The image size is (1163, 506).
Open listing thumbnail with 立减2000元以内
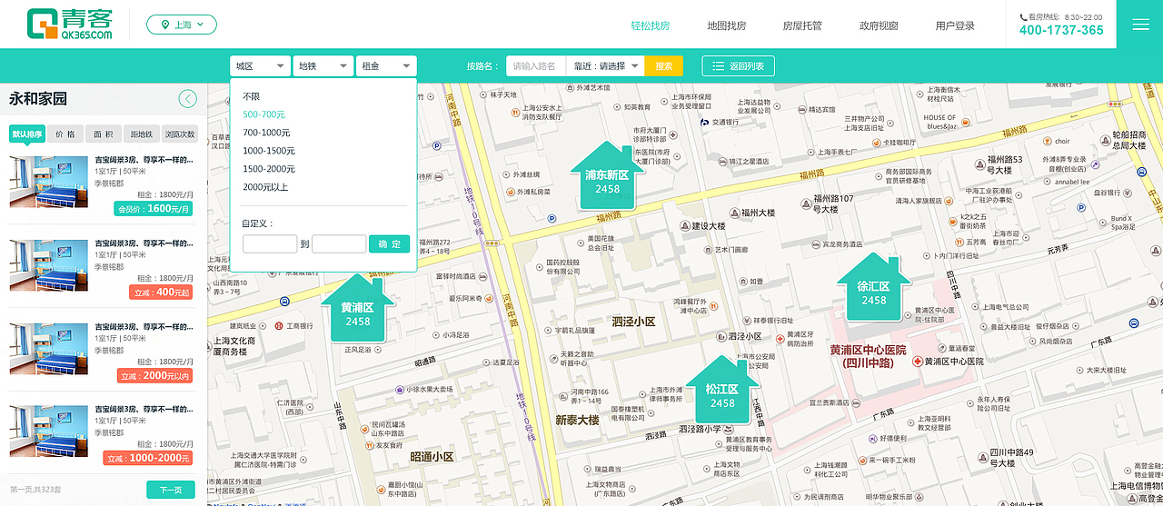[x=49, y=348]
